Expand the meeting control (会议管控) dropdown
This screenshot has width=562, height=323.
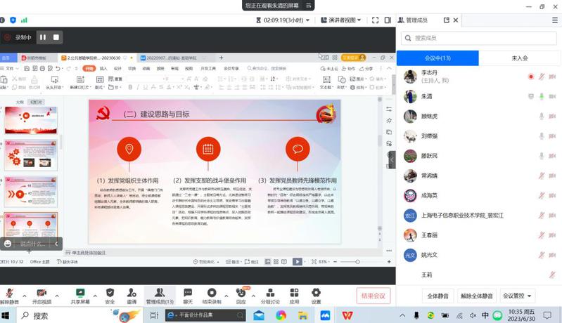tap(518, 296)
